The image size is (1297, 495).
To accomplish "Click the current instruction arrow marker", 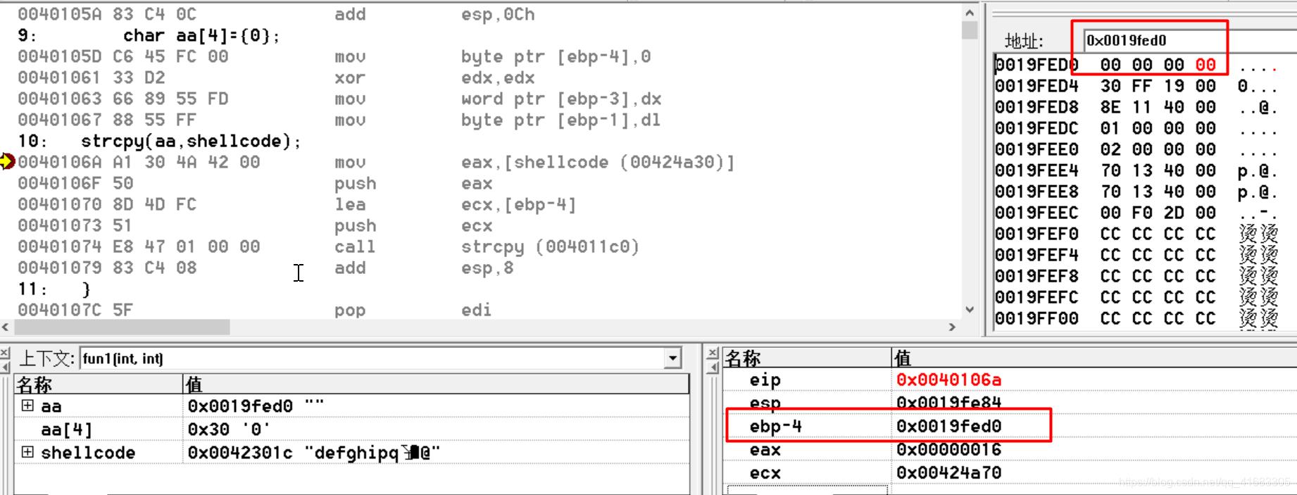I will coord(7,161).
